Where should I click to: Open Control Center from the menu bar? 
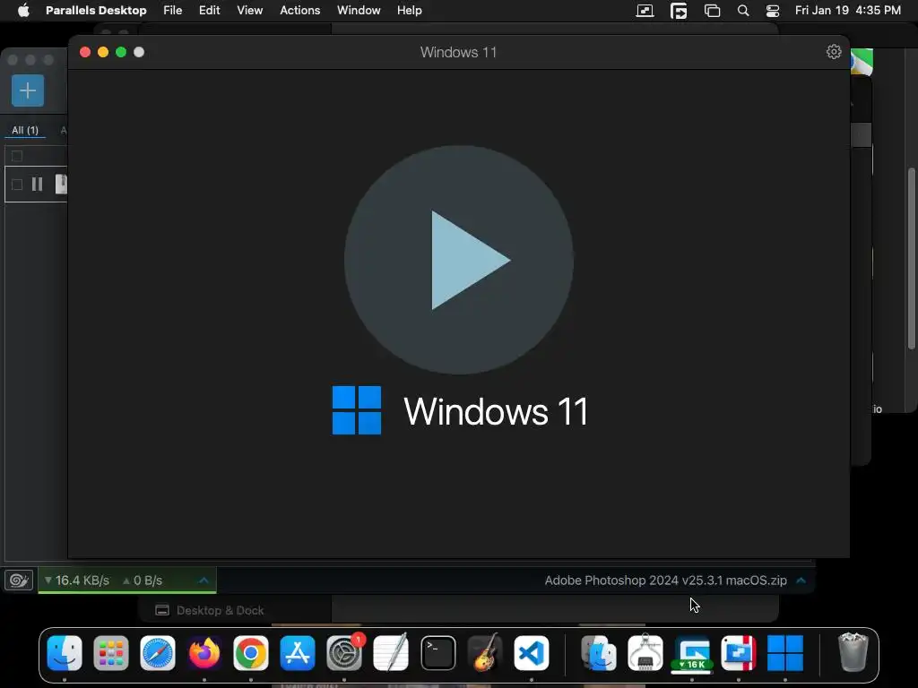tap(773, 11)
